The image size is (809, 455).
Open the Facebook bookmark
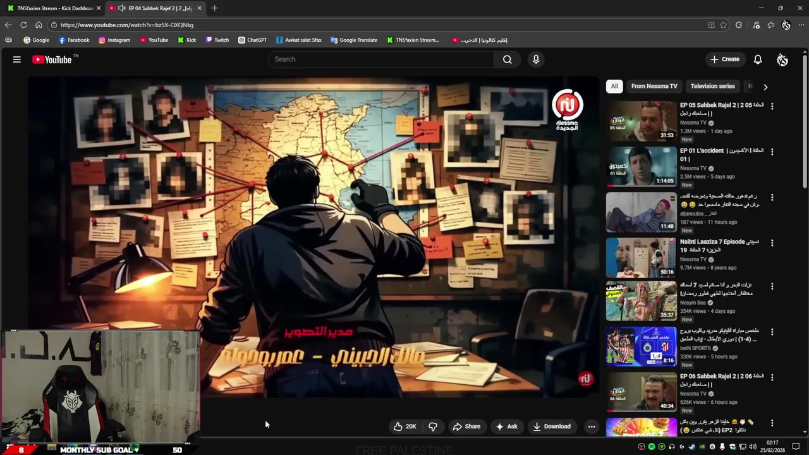tap(74, 40)
